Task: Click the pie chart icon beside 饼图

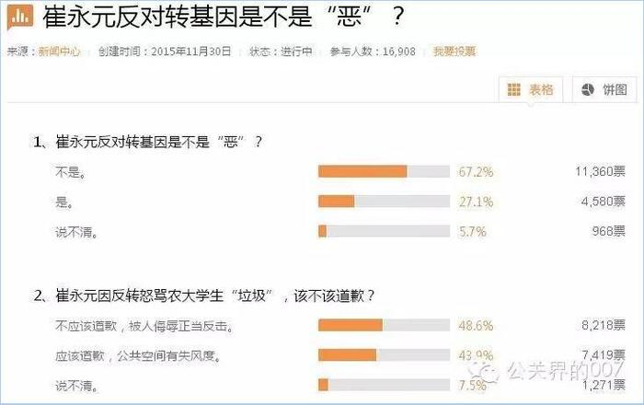Action: tap(588, 89)
